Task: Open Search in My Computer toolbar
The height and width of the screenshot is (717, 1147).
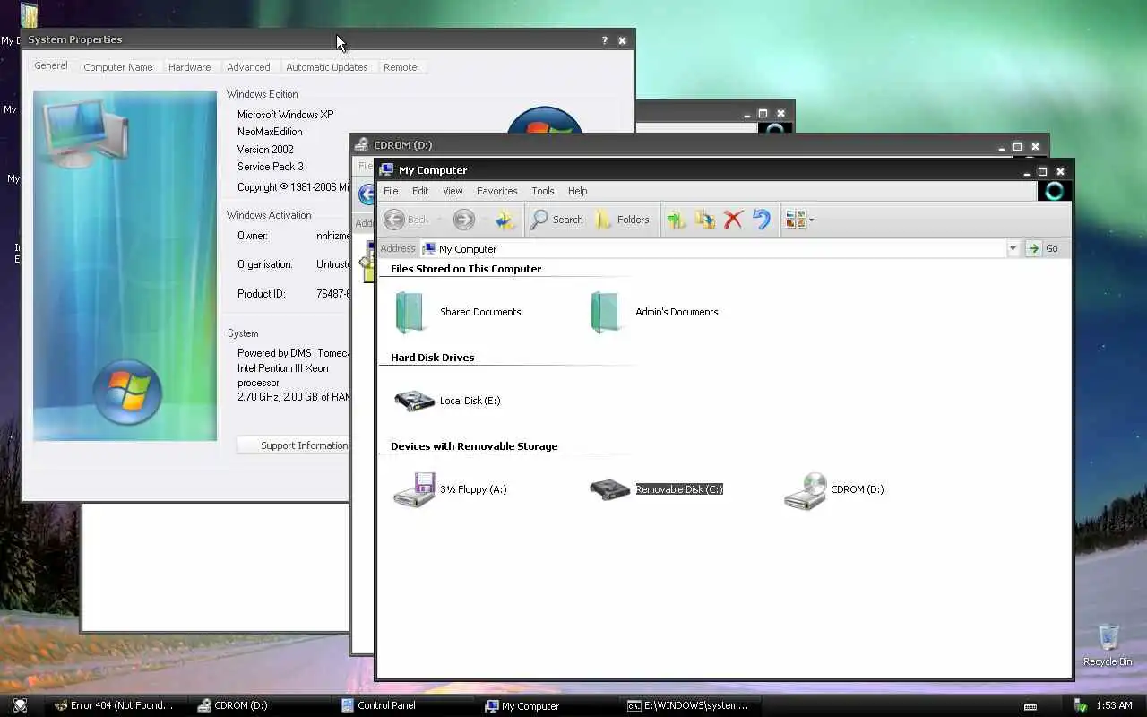Action: click(x=556, y=220)
